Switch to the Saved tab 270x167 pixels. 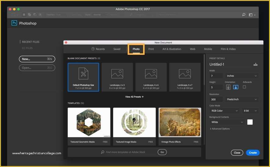[117, 49]
